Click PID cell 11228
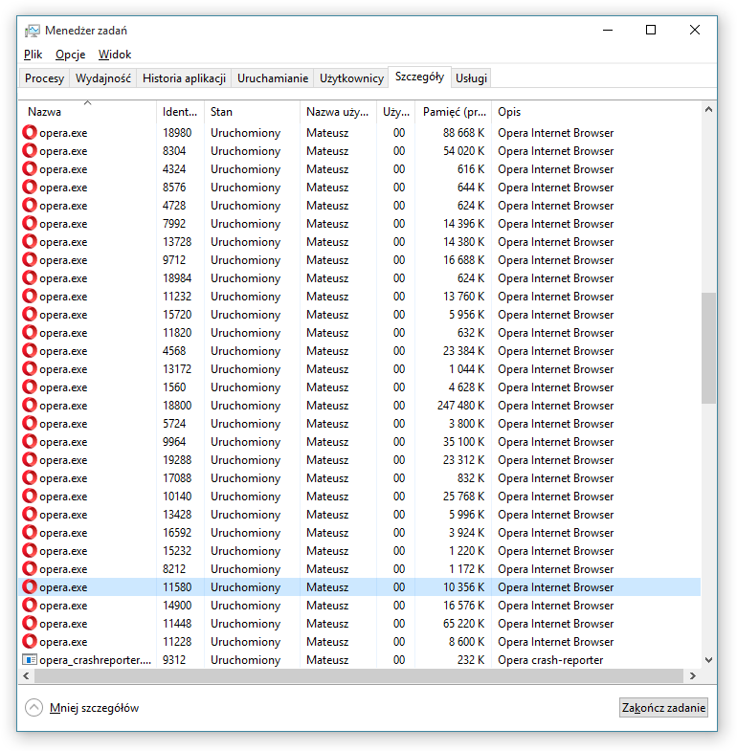 click(177, 641)
